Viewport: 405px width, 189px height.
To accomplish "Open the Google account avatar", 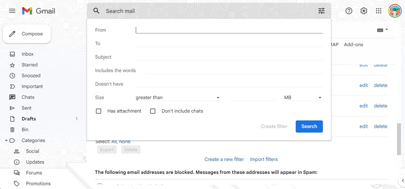I will pos(395,11).
